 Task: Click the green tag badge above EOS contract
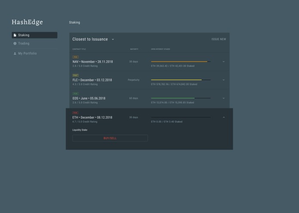pos(76,94)
